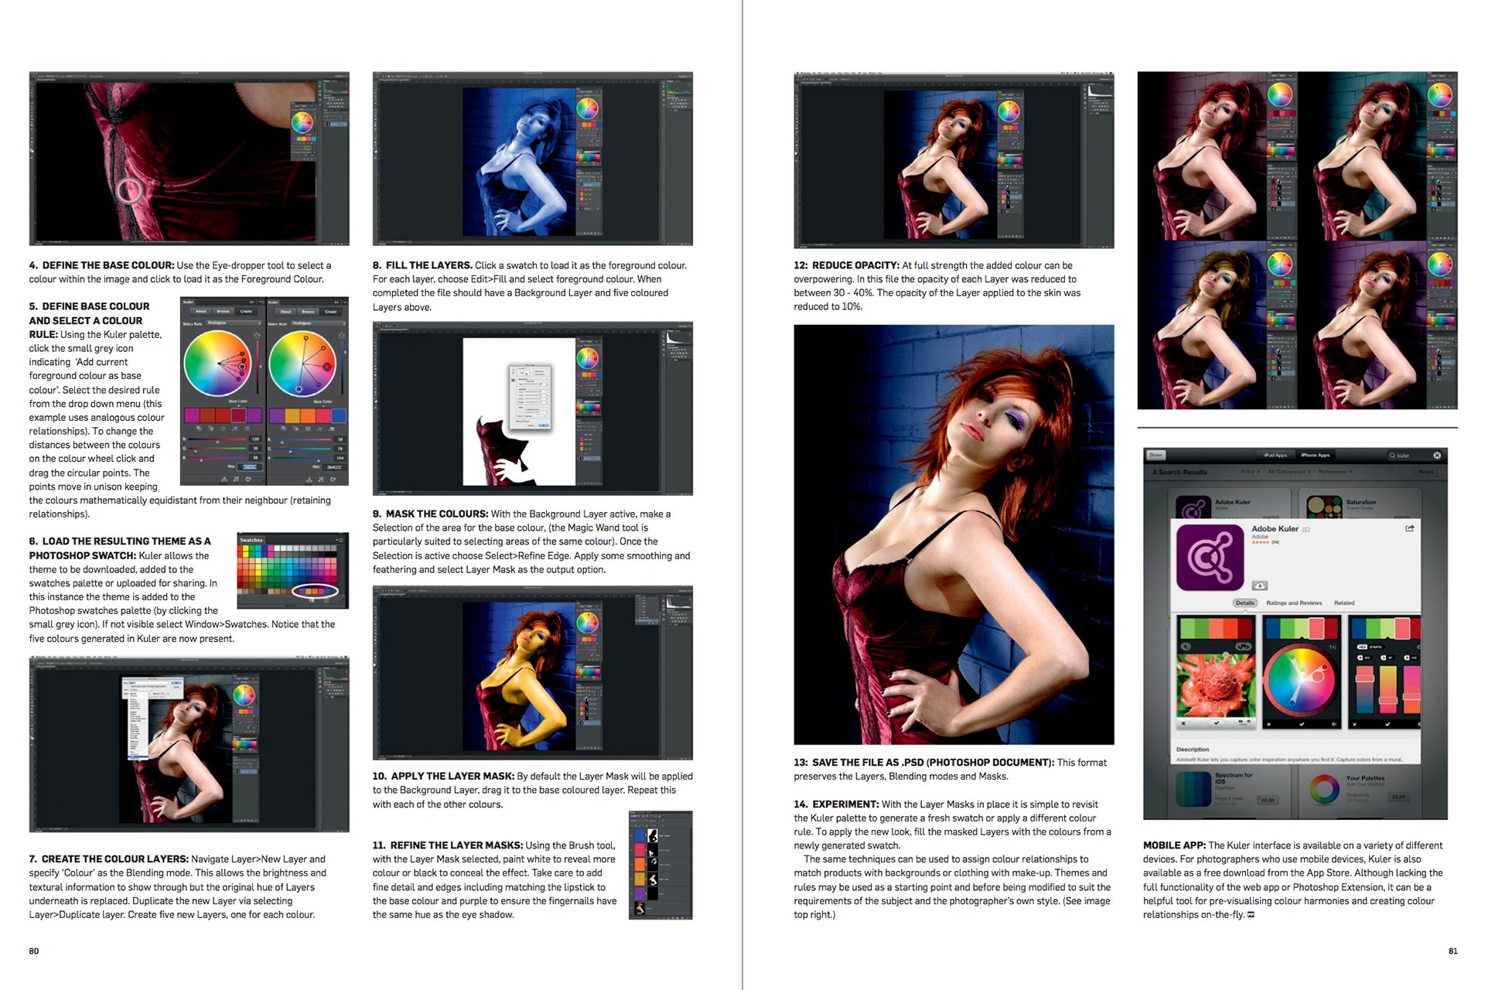1485x990 pixels.
Task: Switch to the iPad Apps segment
Action: click(x=1275, y=455)
